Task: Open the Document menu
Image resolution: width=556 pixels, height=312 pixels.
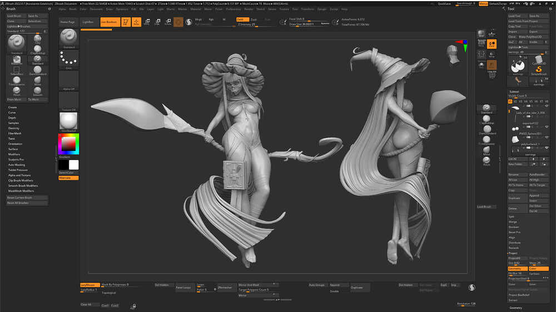Action: 96,9
